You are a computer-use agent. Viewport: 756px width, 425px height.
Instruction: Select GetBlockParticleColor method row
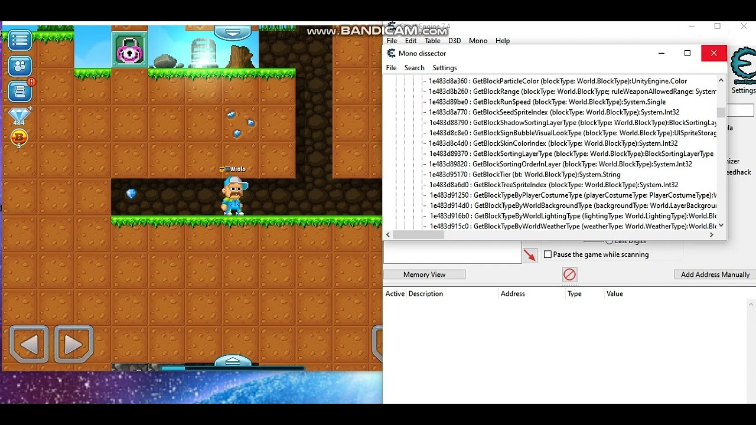(x=558, y=81)
